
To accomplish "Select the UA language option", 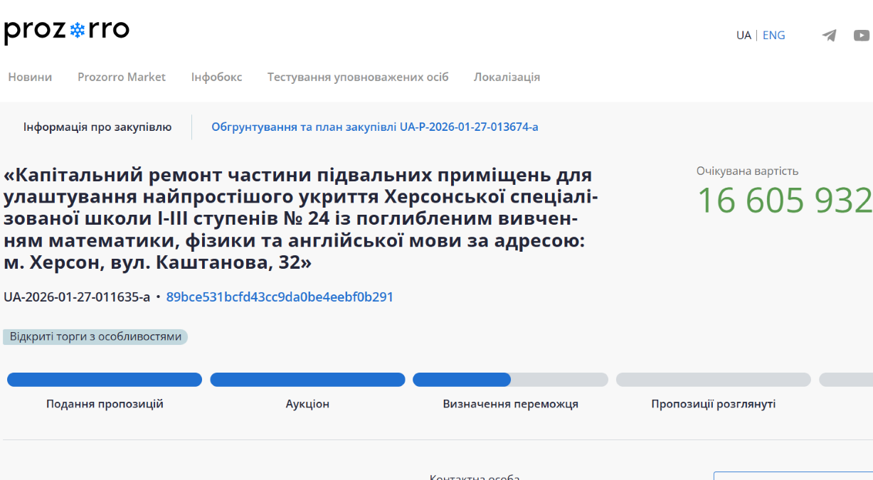I will point(744,36).
